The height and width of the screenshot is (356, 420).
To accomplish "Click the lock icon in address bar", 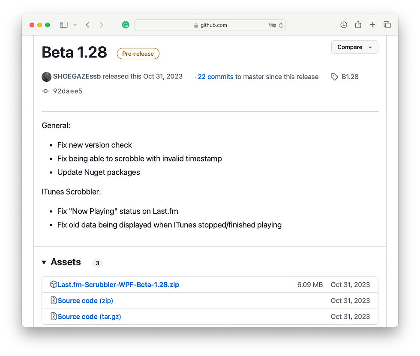I will tap(196, 25).
